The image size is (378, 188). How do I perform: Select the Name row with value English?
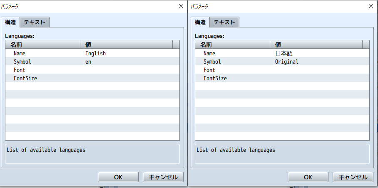92,53
